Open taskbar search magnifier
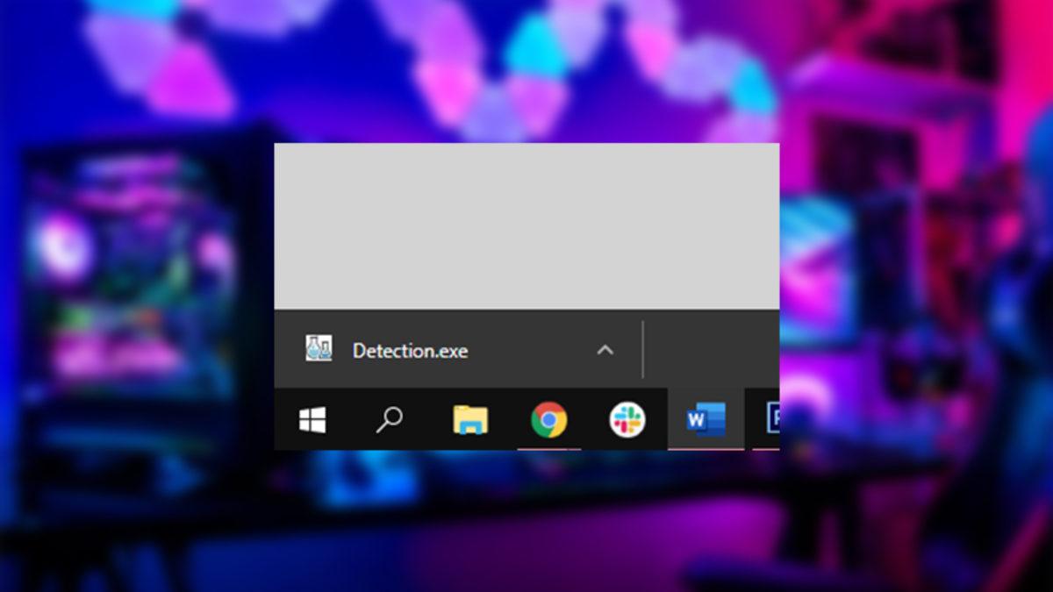Viewport: 1053px width, 592px height. tap(389, 420)
